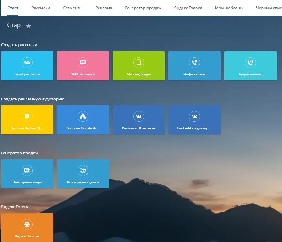The height and width of the screenshot is (242, 282).
Task: Open Реклама ВКонтакте tile label
Action: coord(139,128)
